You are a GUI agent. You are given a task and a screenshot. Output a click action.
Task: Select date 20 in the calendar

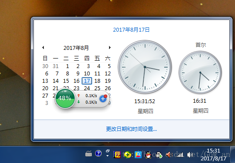click(x=45, y=88)
